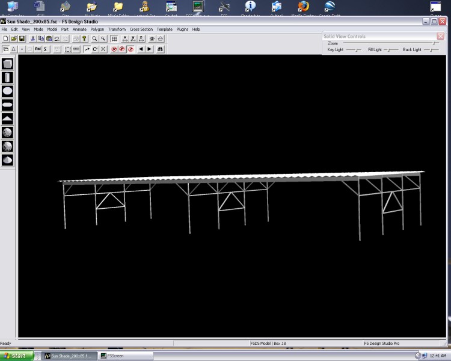Click the Open folder icon
The image size is (451, 361).
[14, 39]
